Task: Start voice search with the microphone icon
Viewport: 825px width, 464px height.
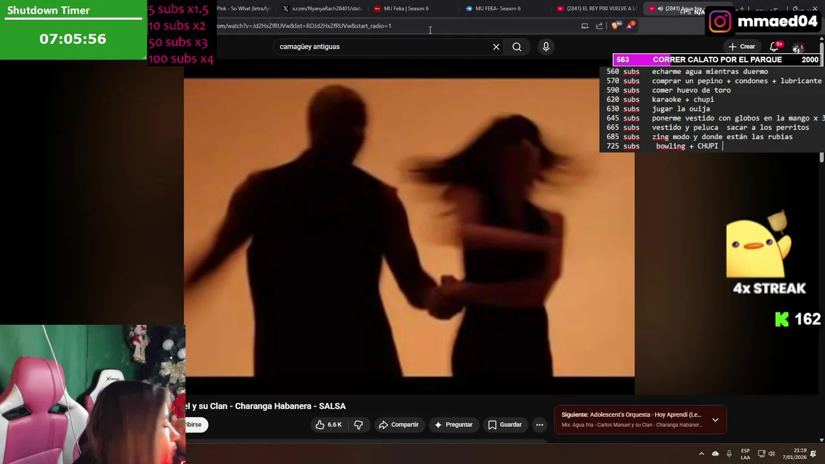Action: 546,46
